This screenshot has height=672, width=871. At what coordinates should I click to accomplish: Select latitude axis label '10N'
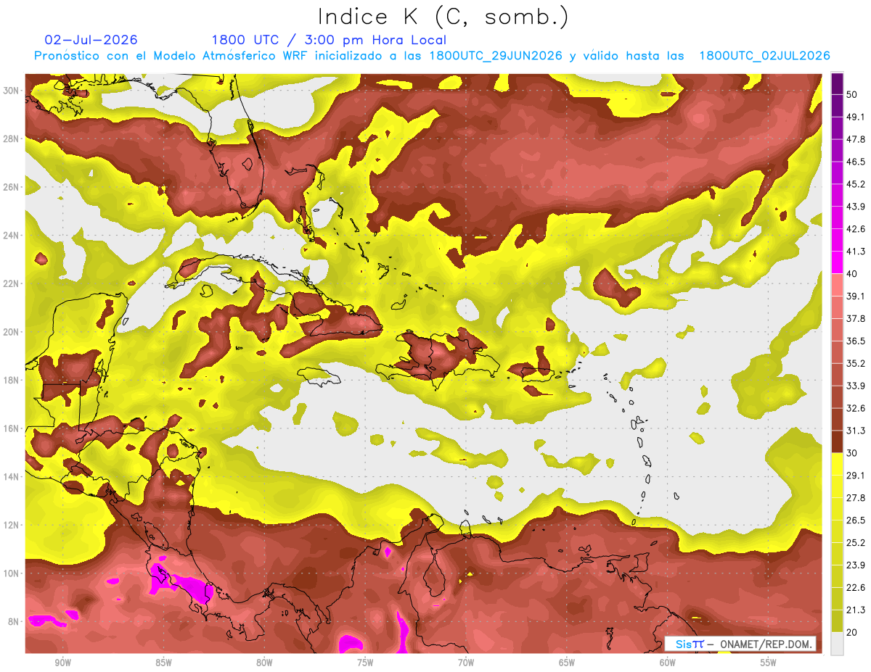point(12,573)
